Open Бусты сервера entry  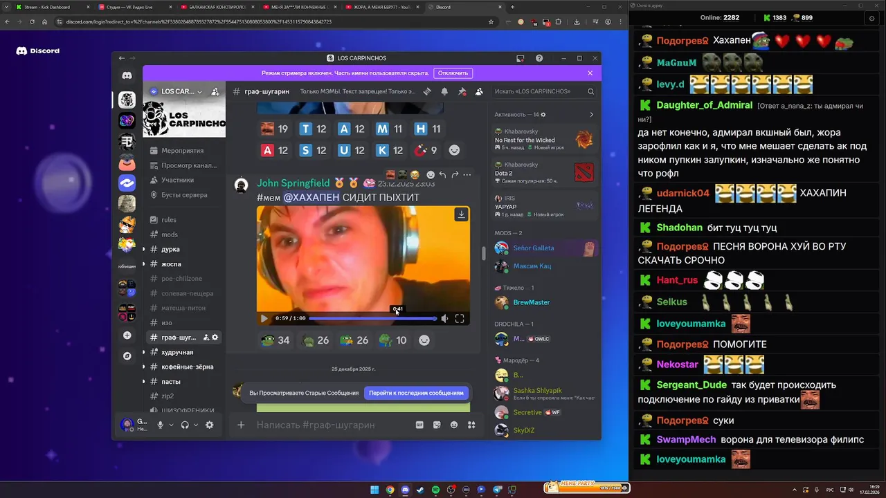pos(185,195)
